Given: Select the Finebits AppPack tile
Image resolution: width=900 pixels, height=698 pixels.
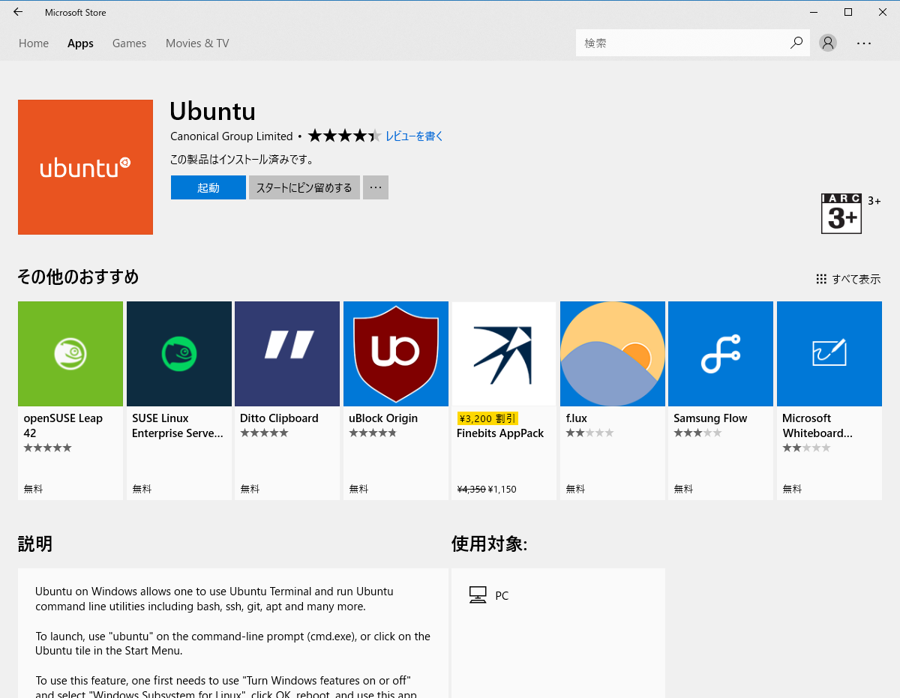Looking at the screenshot, I should (503, 353).
